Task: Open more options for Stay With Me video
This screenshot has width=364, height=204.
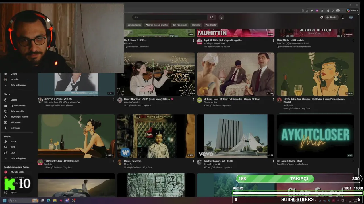Action: coord(114,99)
